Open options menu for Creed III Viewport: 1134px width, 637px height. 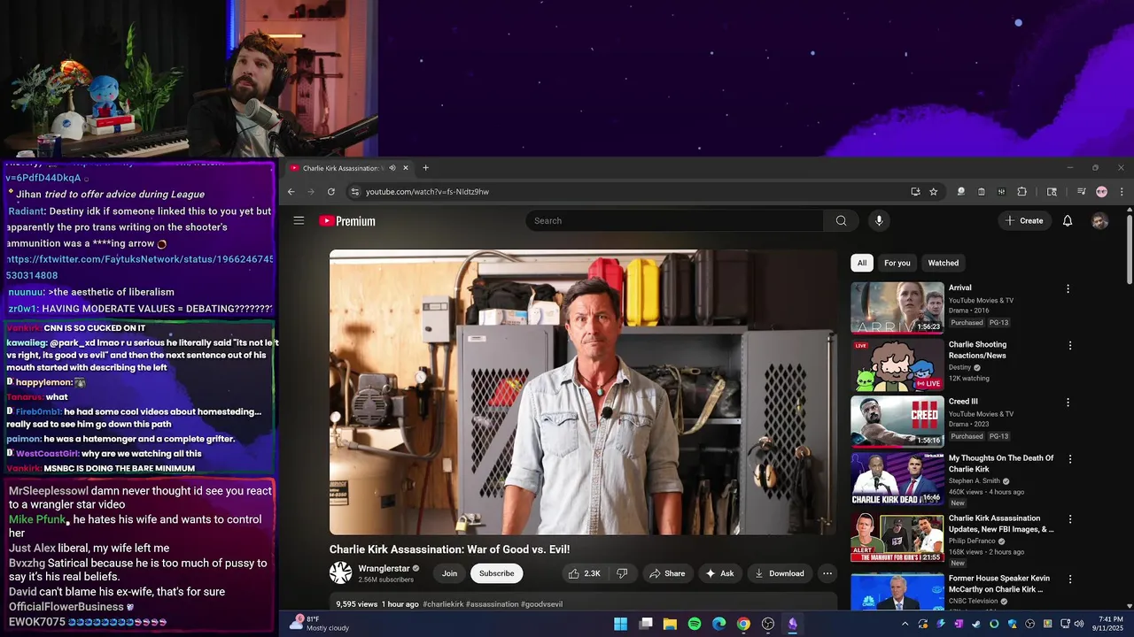[x=1068, y=402]
